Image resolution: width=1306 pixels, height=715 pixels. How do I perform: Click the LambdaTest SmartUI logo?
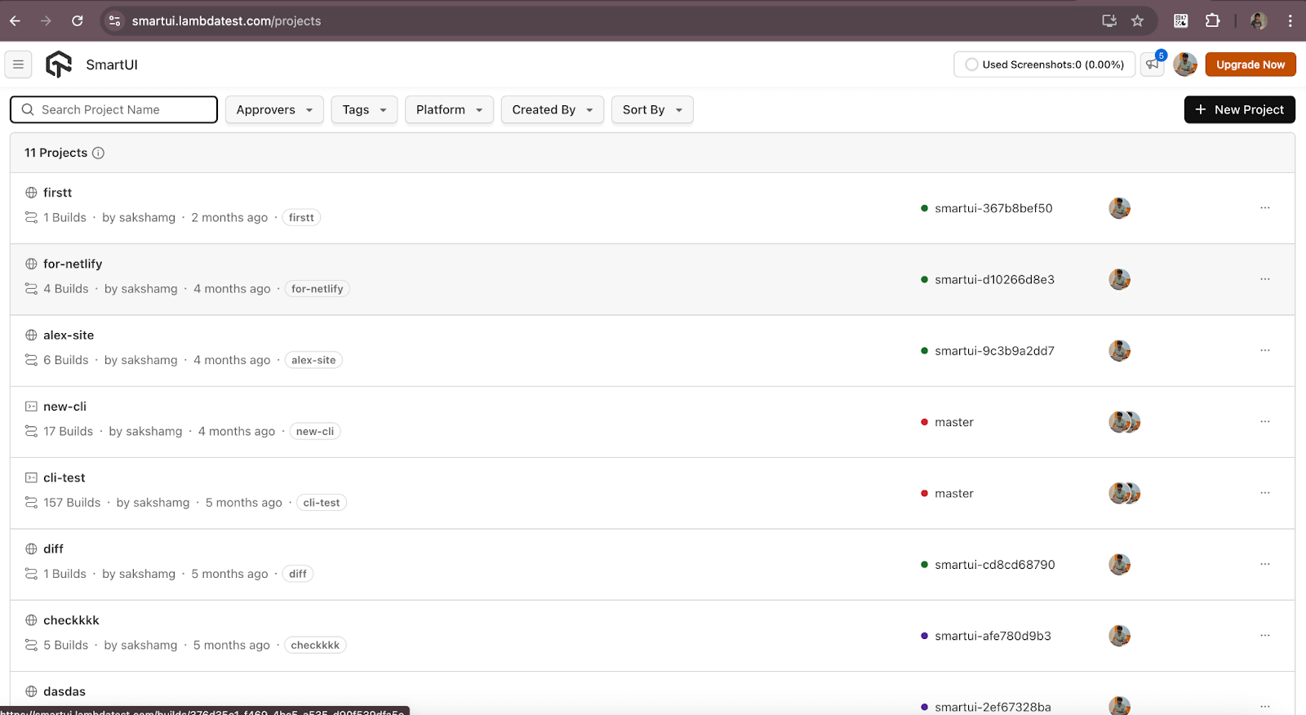(59, 64)
